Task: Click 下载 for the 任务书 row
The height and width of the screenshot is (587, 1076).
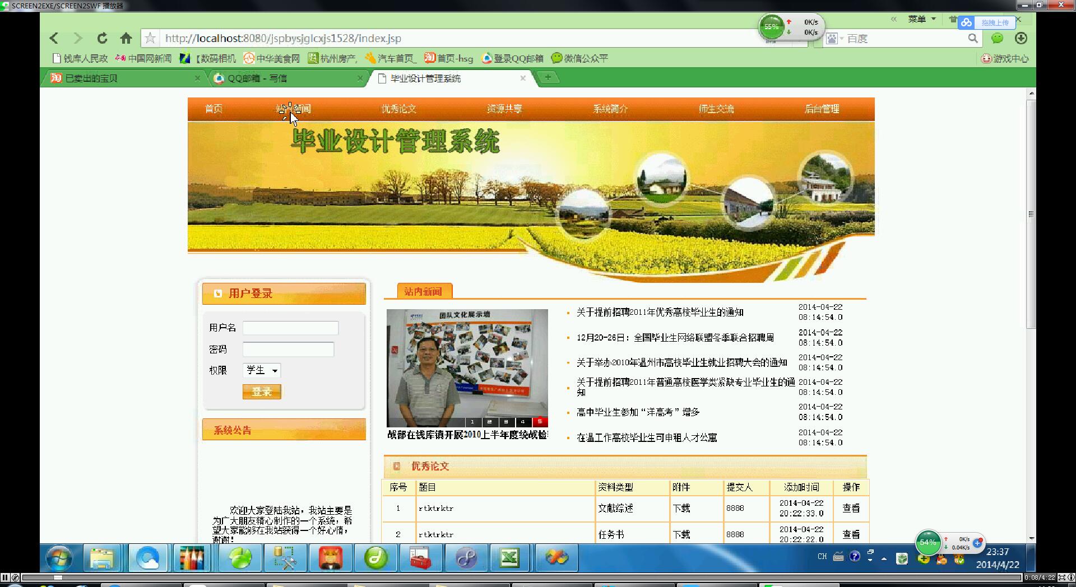Action: 681,534
